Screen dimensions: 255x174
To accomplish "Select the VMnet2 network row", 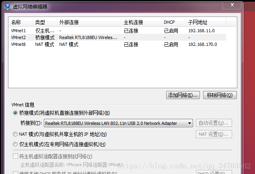I will pyautogui.click(x=118, y=37).
